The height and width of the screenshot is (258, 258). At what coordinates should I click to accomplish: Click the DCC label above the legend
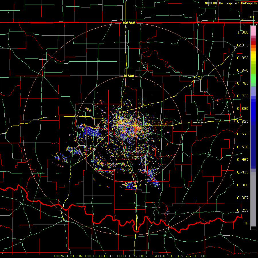[x=252, y=17]
